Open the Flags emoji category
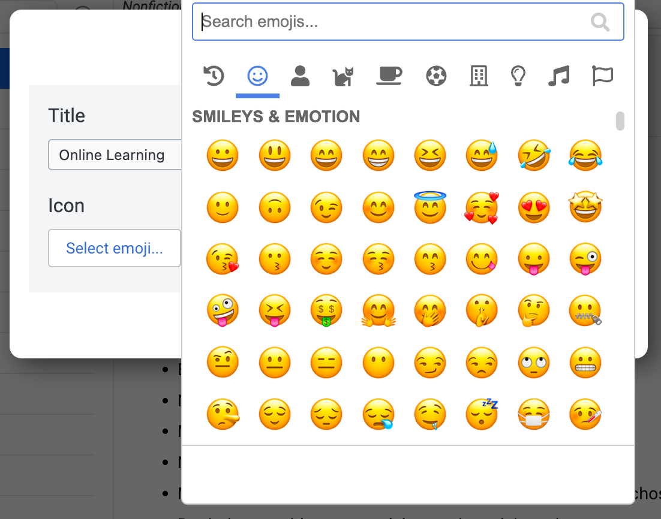The width and height of the screenshot is (661, 519). (602, 76)
